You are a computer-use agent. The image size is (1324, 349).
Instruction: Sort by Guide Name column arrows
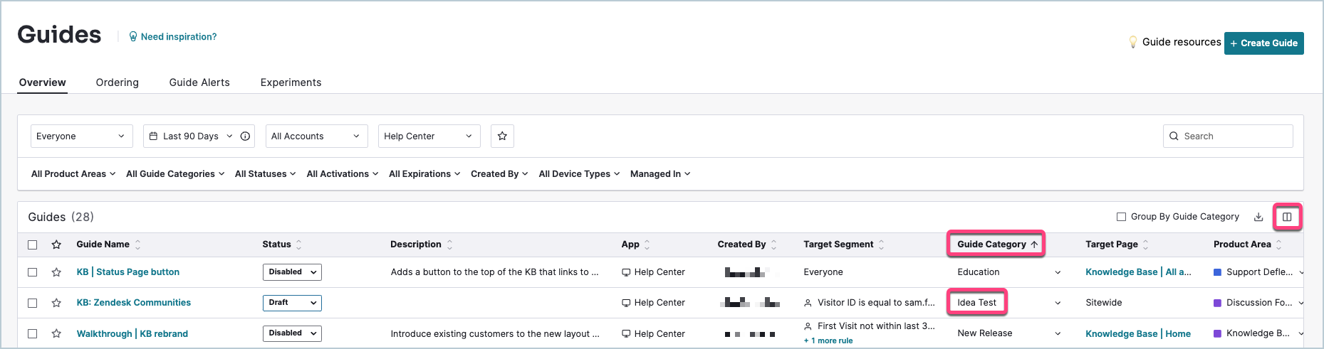138,245
